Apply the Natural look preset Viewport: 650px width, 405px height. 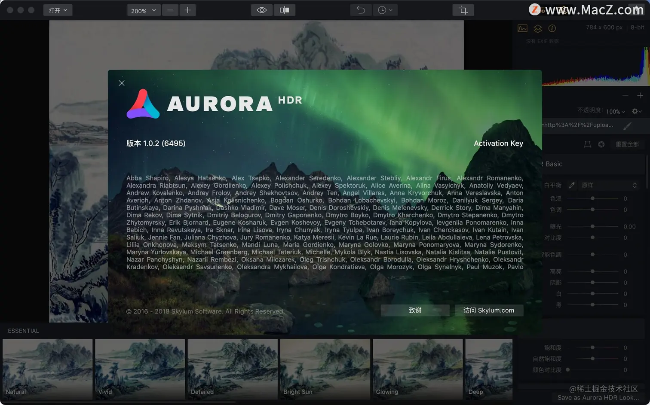click(x=47, y=369)
